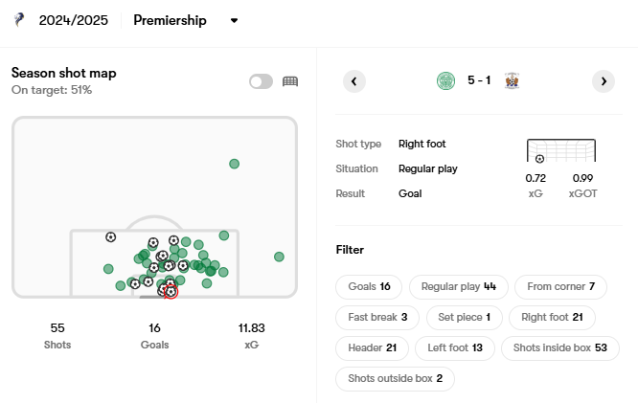Toggle the shot map goal view switch

point(261,81)
